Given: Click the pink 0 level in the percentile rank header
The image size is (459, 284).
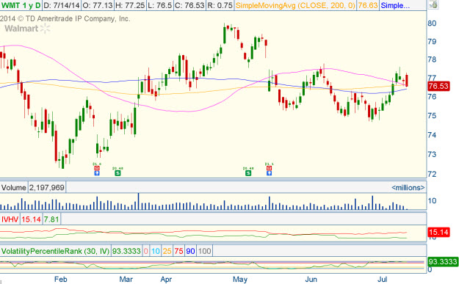Looking at the screenshot, I should click(x=146, y=251).
